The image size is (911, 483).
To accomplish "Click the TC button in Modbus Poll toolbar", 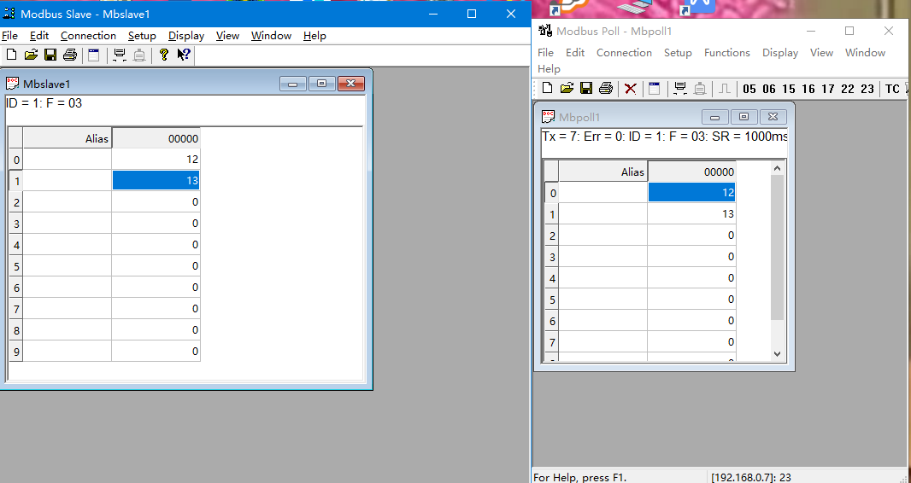I will (x=892, y=89).
